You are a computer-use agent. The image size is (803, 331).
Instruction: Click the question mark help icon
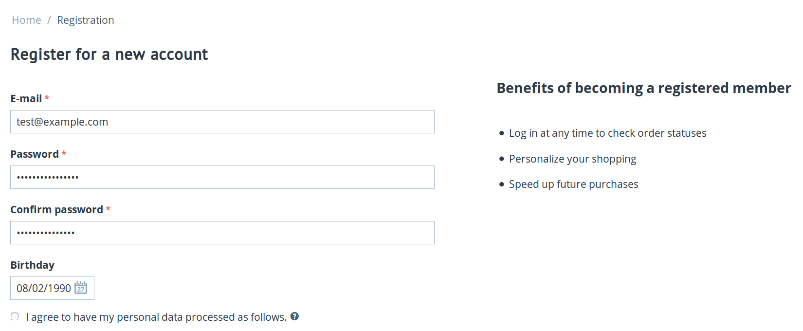[x=294, y=316]
